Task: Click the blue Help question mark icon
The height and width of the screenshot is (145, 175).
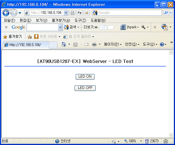Action: point(162,45)
